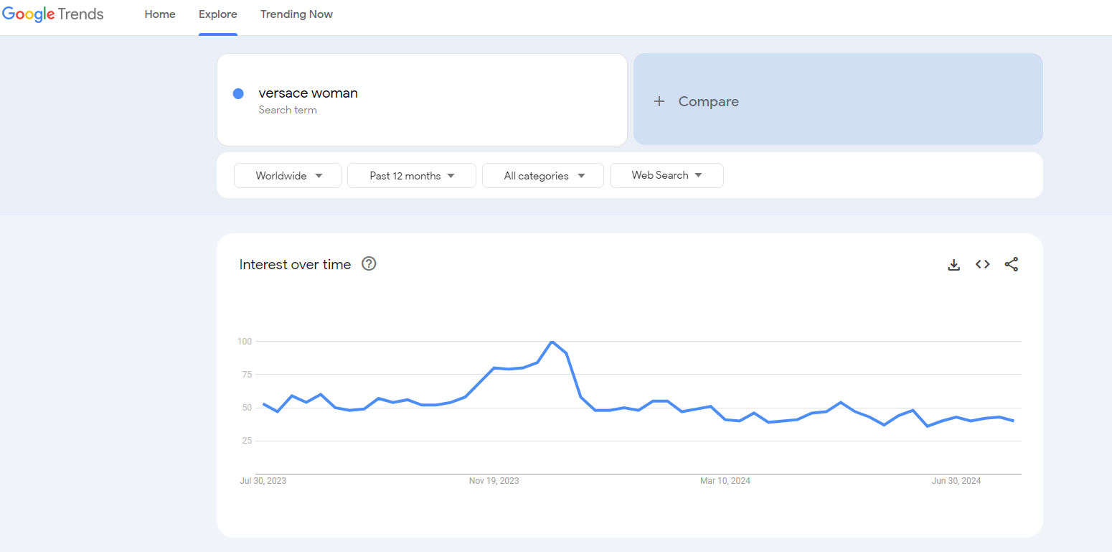Click the blue dot beside versace woman
The height and width of the screenshot is (552, 1112).
tap(238, 93)
